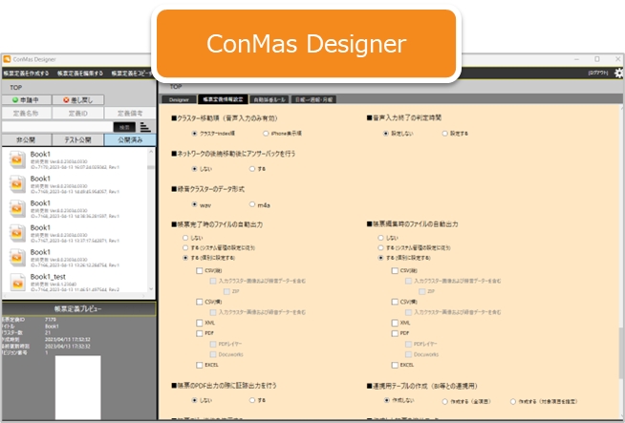
Task: Check CSV(縦) under 帳票編集時 output
Action: tap(395, 271)
